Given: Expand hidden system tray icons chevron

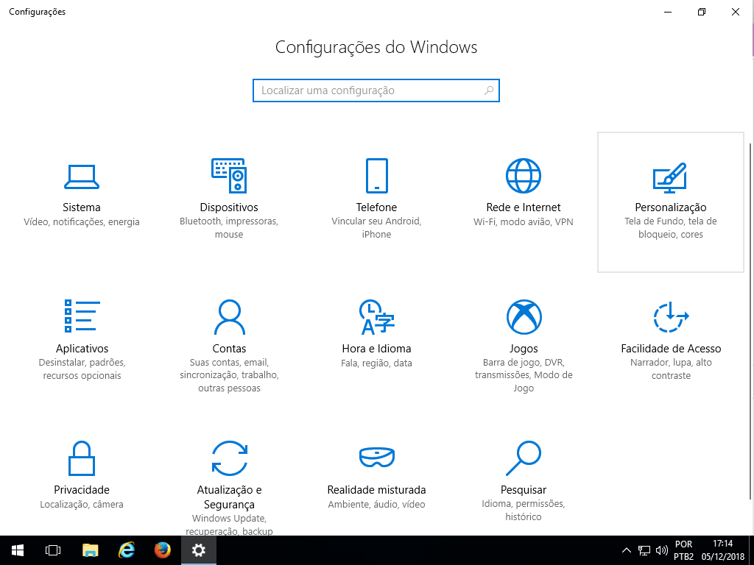Looking at the screenshot, I should tap(627, 550).
